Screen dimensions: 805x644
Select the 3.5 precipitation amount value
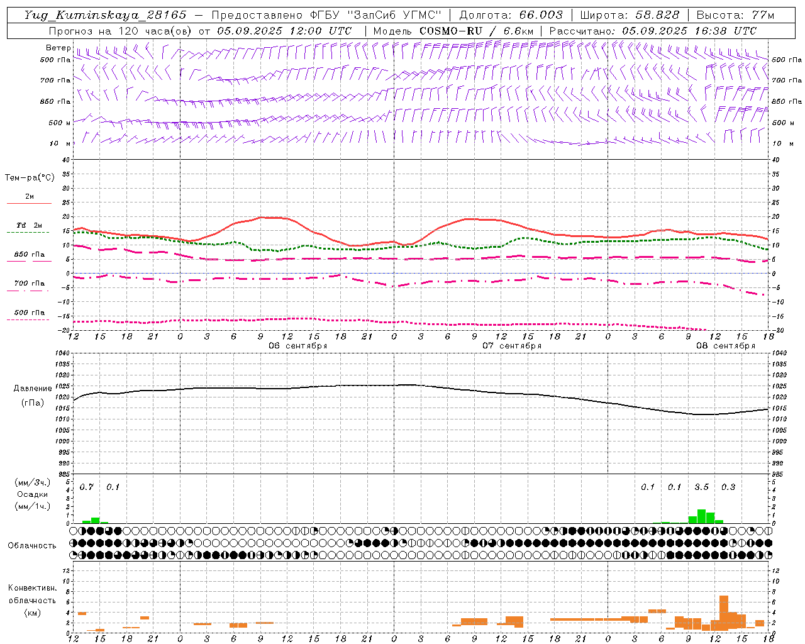702,487
